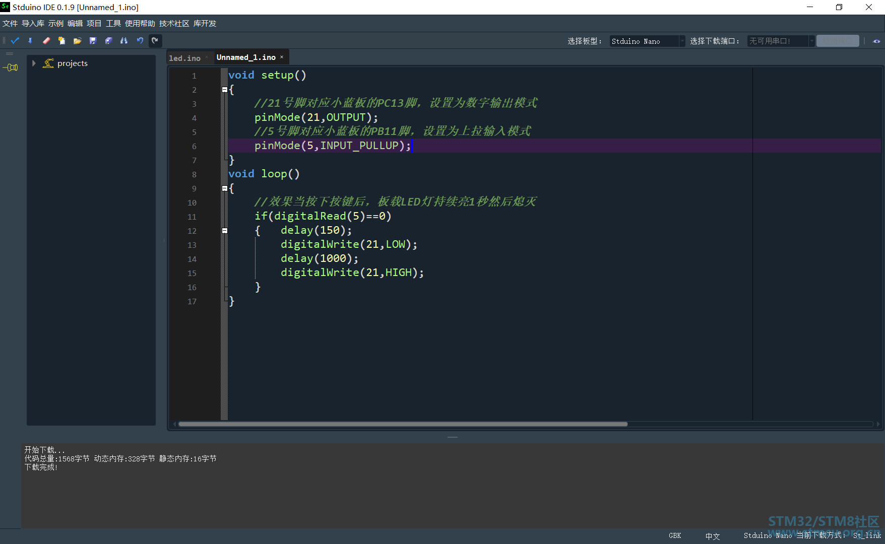Collapse the setup function fold marker

(225, 90)
